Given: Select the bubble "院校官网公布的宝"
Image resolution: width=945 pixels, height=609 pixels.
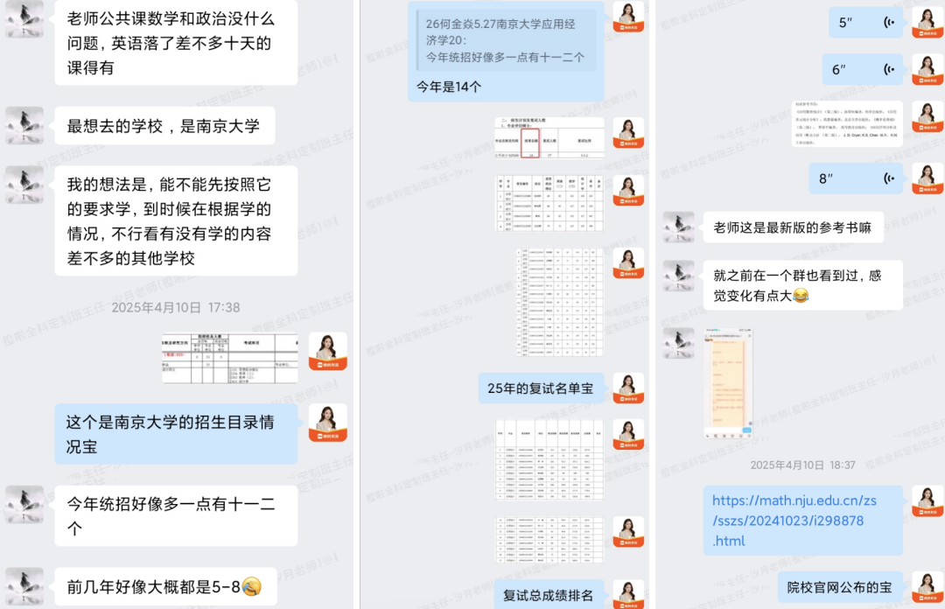Looking at the screenshot, I should [x=840, y=587].
